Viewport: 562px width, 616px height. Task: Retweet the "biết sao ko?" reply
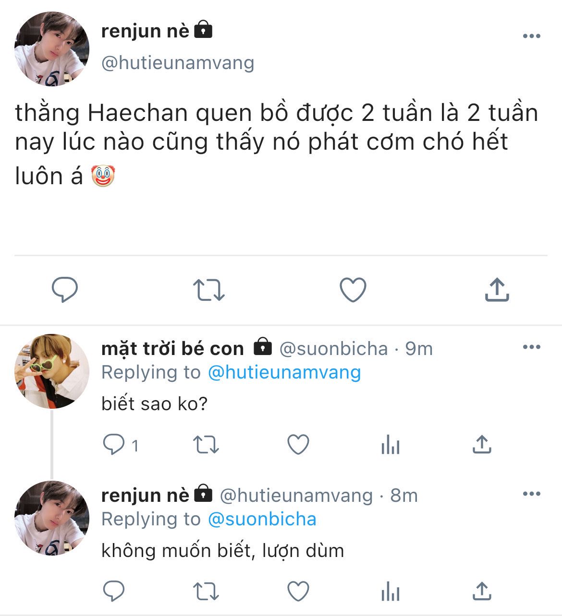click(x=206, y=445)
